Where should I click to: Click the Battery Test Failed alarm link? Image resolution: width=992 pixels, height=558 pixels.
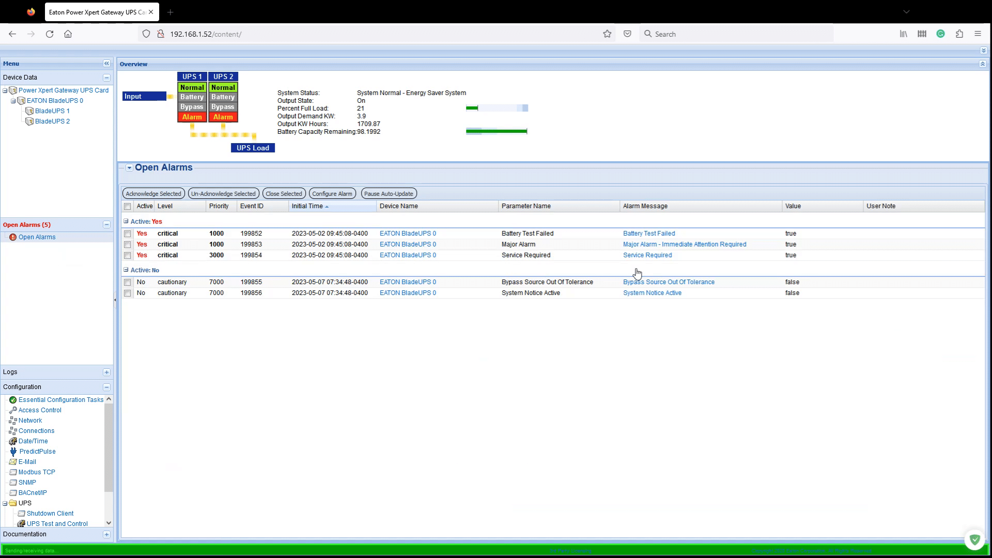[x=648, y=233]
